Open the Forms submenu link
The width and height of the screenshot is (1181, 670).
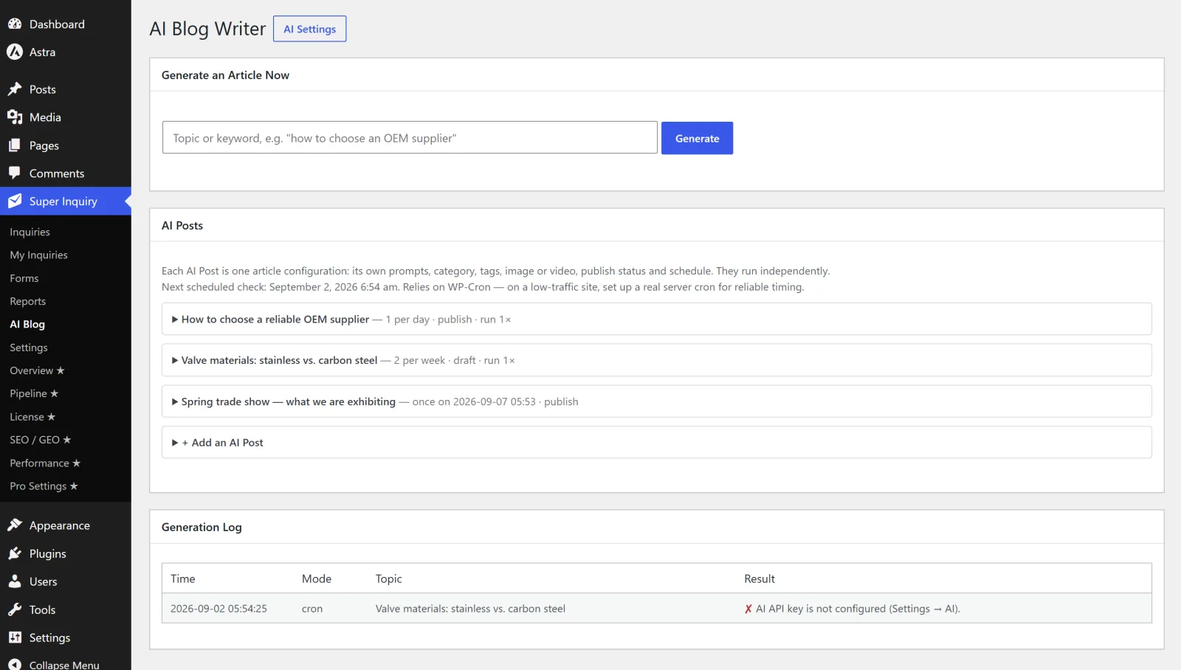tap(24, 278)
